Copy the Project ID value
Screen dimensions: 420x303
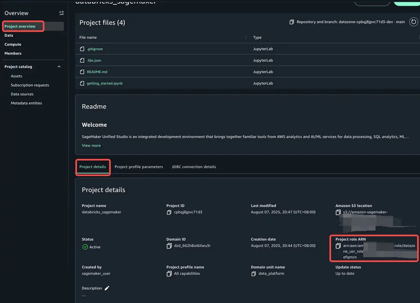[169, 212]
